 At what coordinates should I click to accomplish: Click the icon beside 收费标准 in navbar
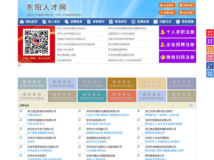(133, 22)
